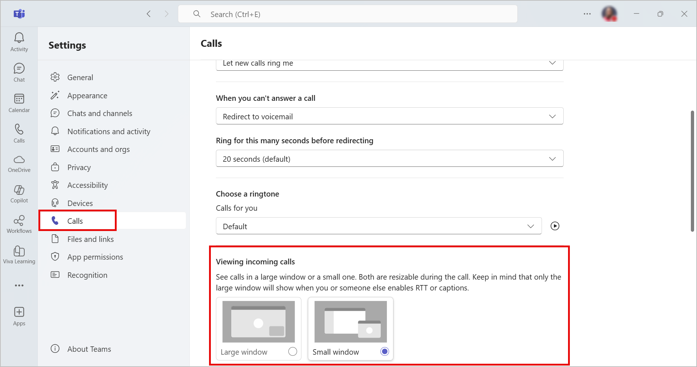This screenshot has height=367, width=697.
Task: Open the Workflows icon
Action: 19,220
